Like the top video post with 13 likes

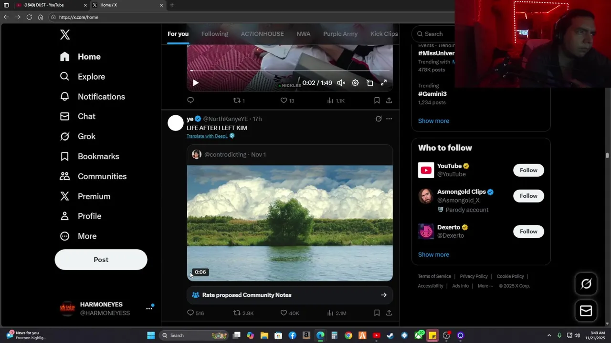tap(287, 101)
